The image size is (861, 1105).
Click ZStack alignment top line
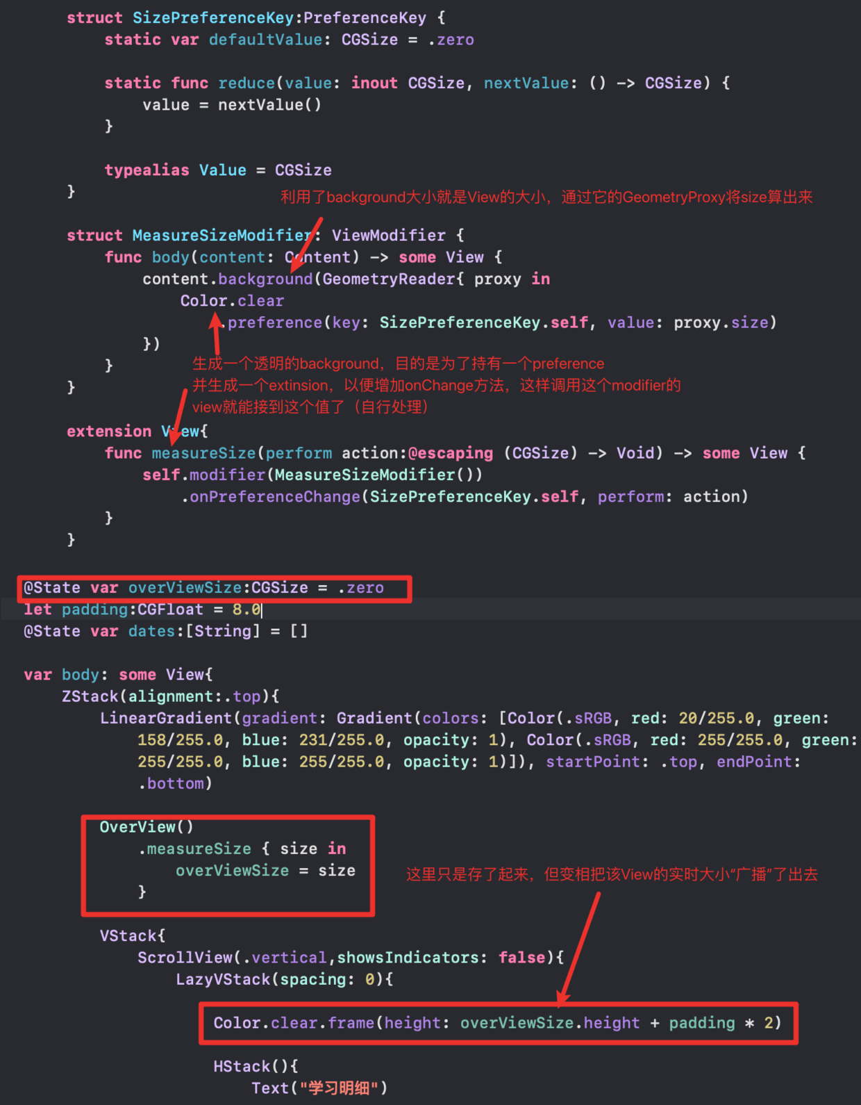[x=171, y=696]
